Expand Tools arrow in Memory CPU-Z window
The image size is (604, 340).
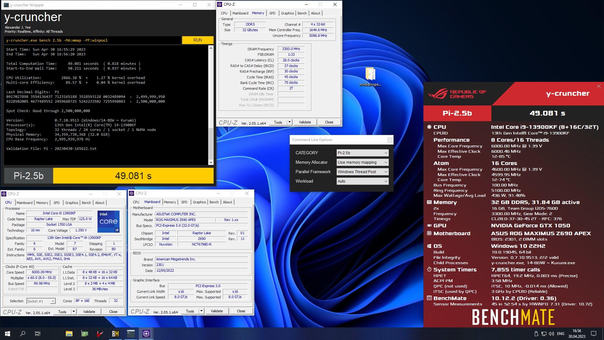pyautogui.click(x=289, y=122)
